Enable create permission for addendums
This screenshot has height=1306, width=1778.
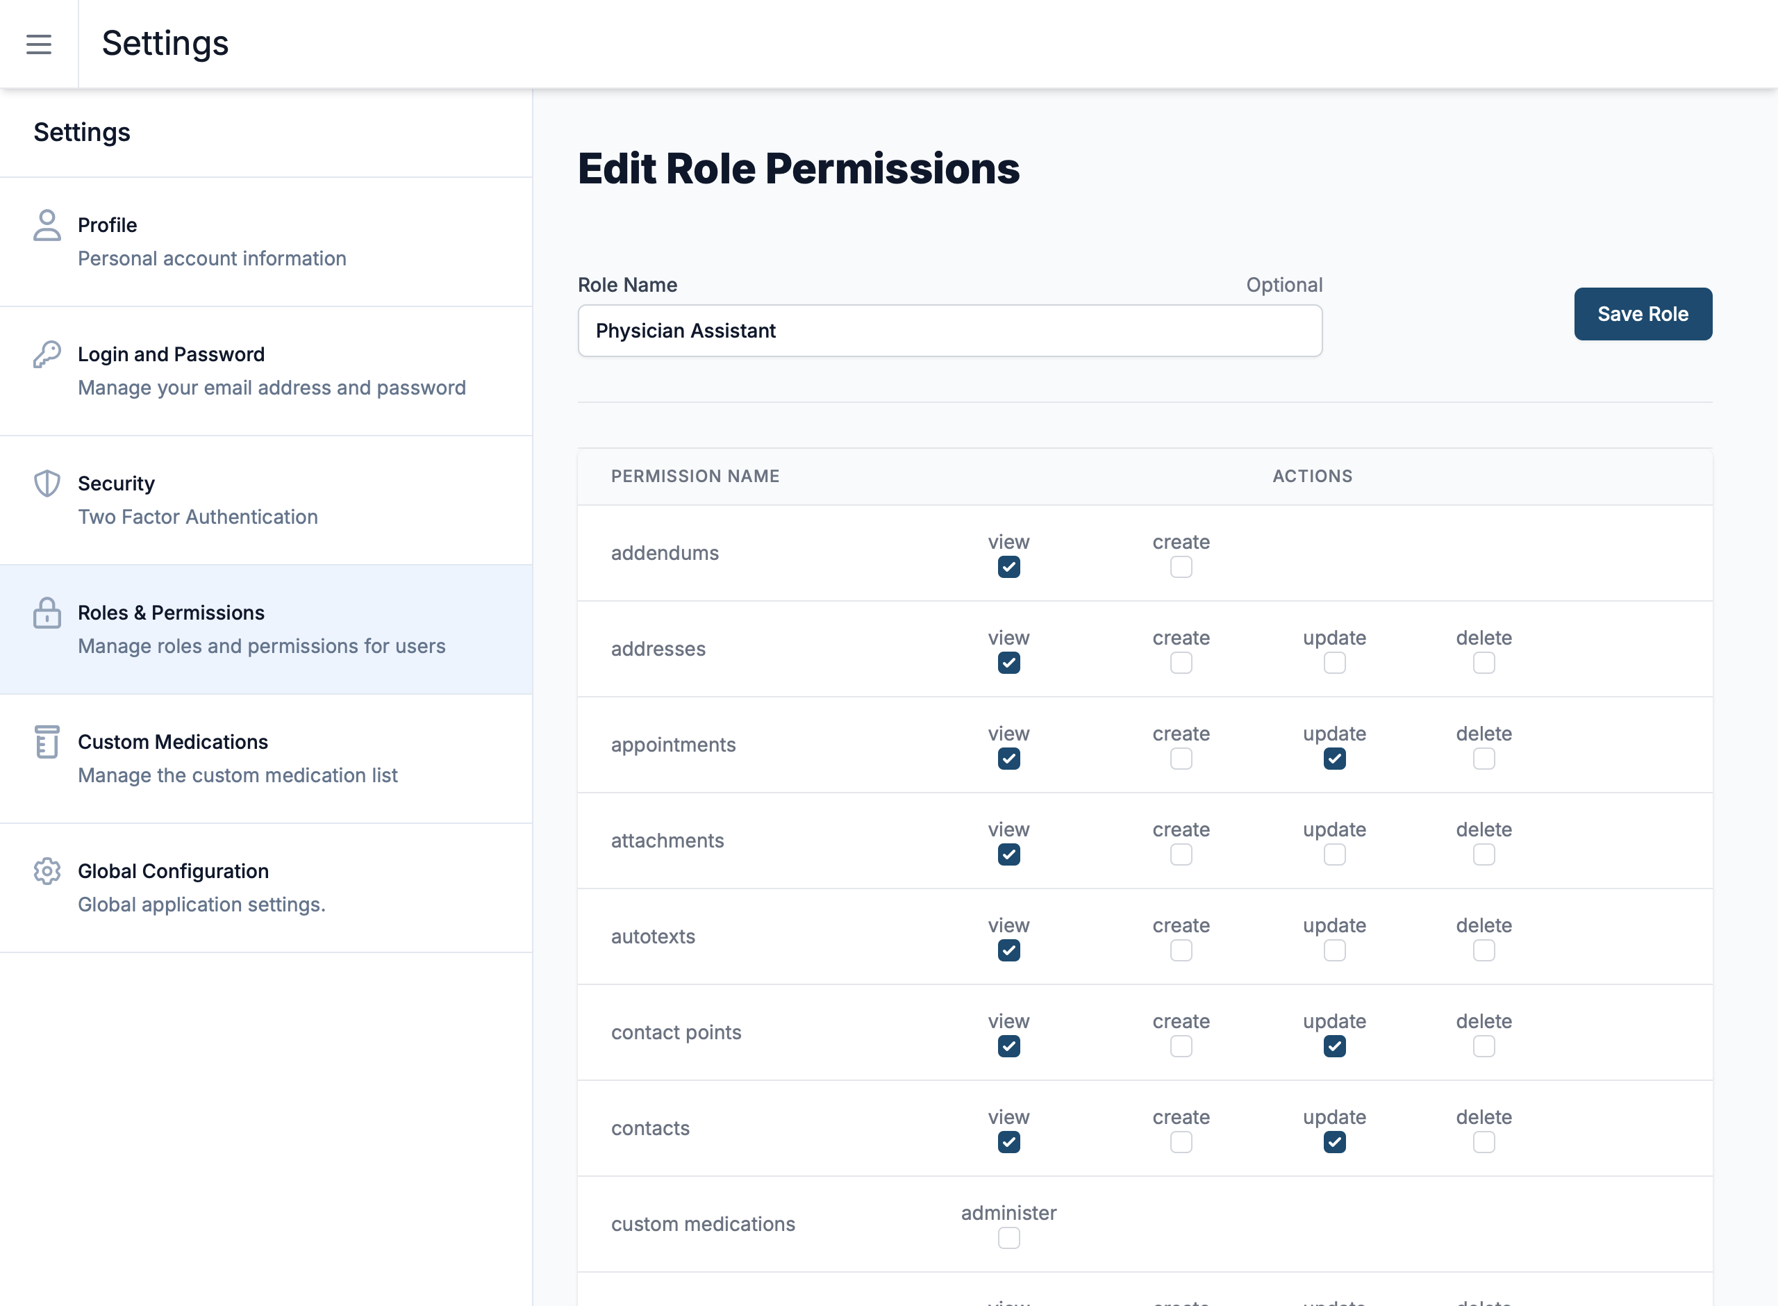click(x=1181, y=567)
